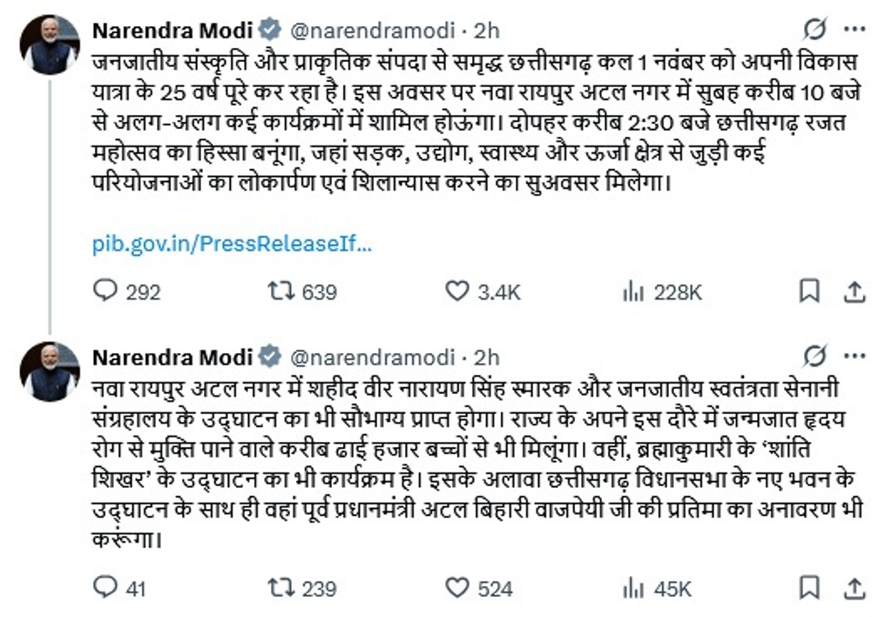Expand the more options menu on second tweet
Image resolution: width=892 pixels, height=617 pixels.
[x=856, y=356]
